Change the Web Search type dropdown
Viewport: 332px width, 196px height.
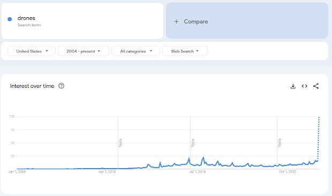(185, 51)
